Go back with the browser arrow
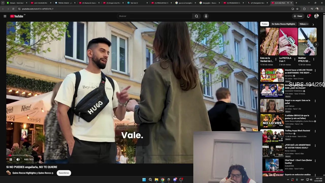This screenshot has width=325, height=183. pos(3,9)
